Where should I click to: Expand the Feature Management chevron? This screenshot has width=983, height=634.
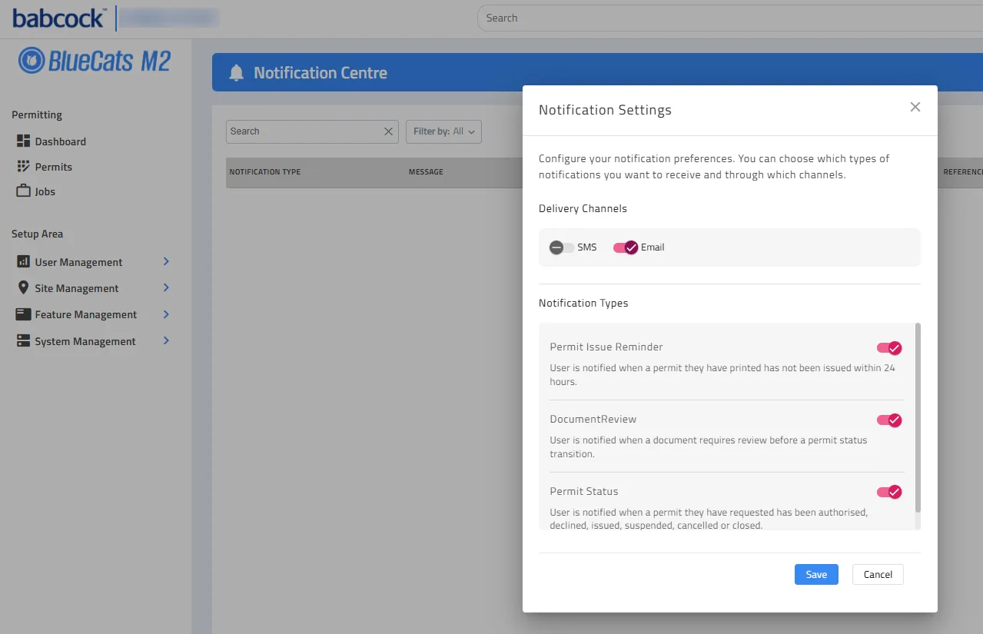coord(166,314)
